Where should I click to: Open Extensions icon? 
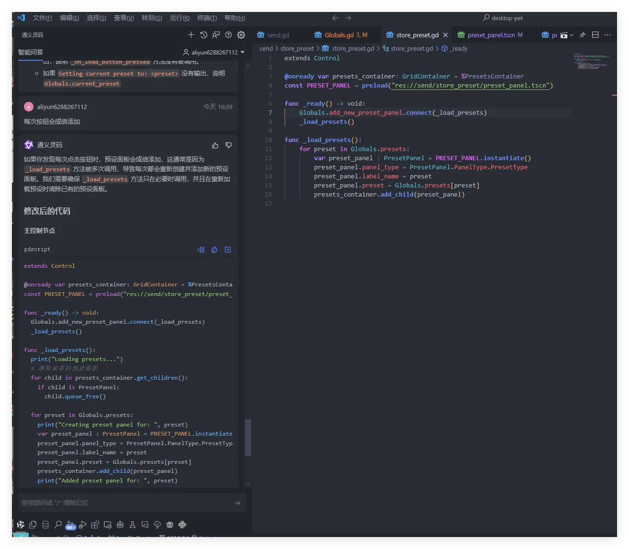pos(95,525)
